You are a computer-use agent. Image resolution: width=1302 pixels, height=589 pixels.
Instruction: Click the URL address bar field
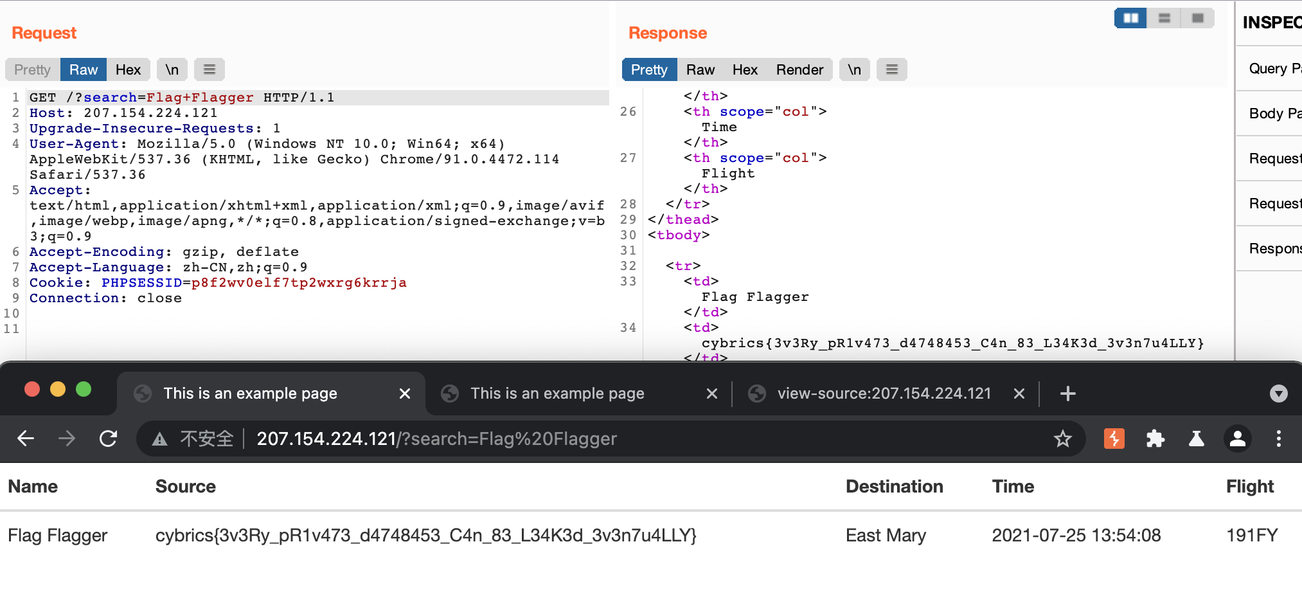[578, 439]
